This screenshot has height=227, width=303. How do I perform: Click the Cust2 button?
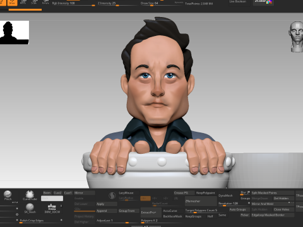pyautogui.click(x=57, y=193)
